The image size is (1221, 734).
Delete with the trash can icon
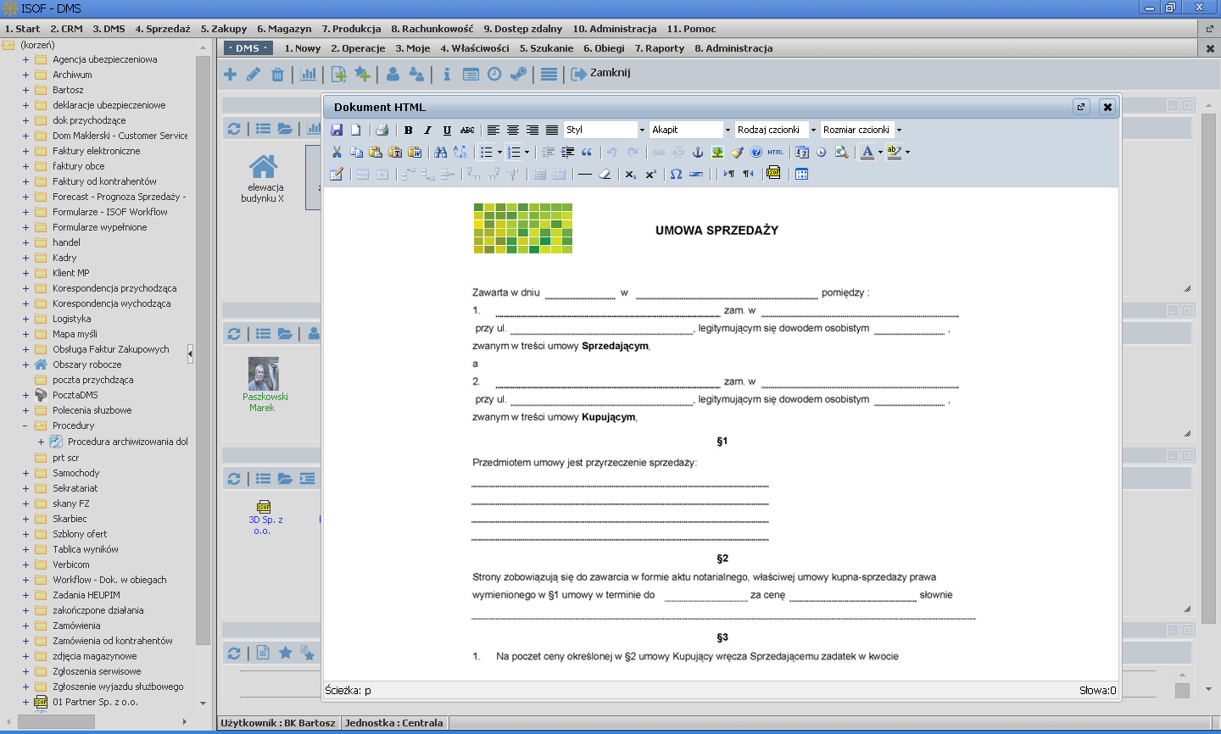click(x=277, y=75)
